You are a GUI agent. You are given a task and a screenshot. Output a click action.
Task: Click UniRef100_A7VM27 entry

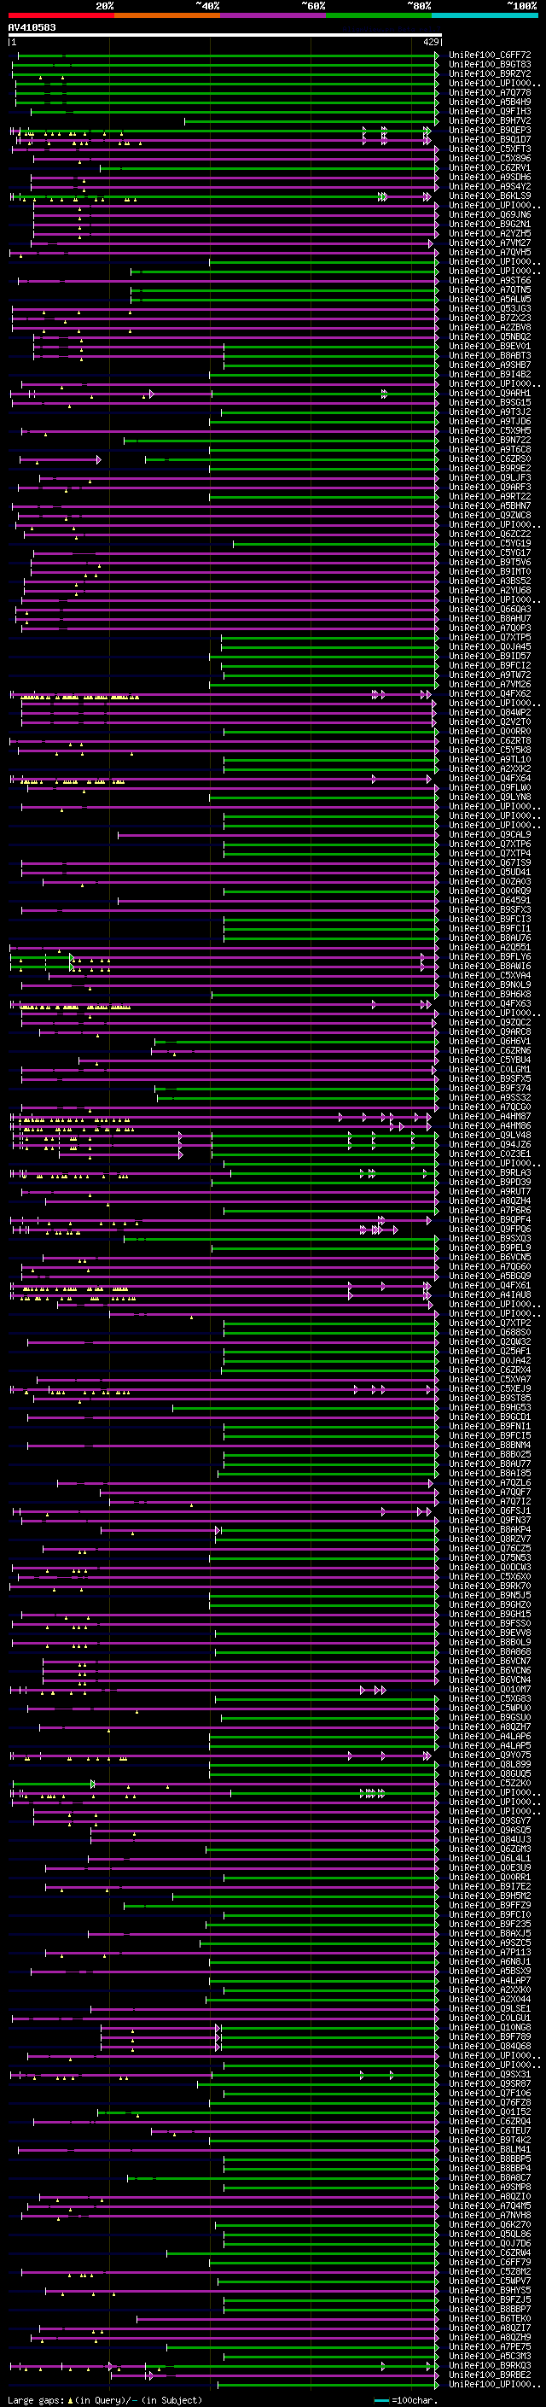(489, 243)
